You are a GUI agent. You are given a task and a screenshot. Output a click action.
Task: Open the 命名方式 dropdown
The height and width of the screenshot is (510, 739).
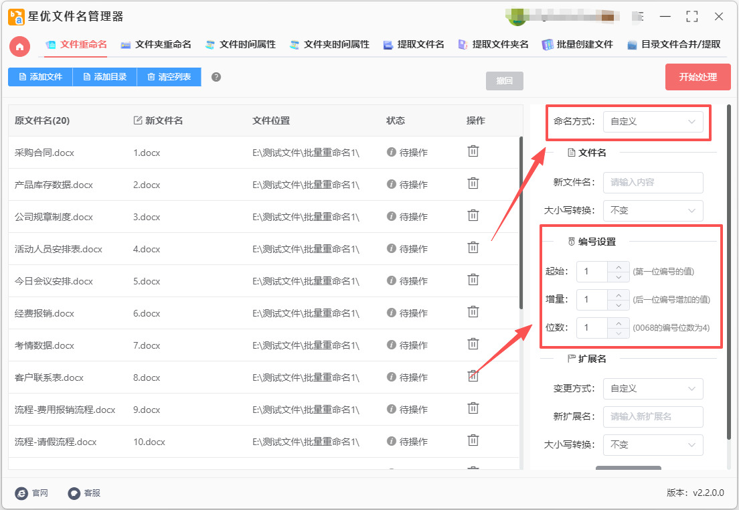pyautogui.click(x=653, y=122)
